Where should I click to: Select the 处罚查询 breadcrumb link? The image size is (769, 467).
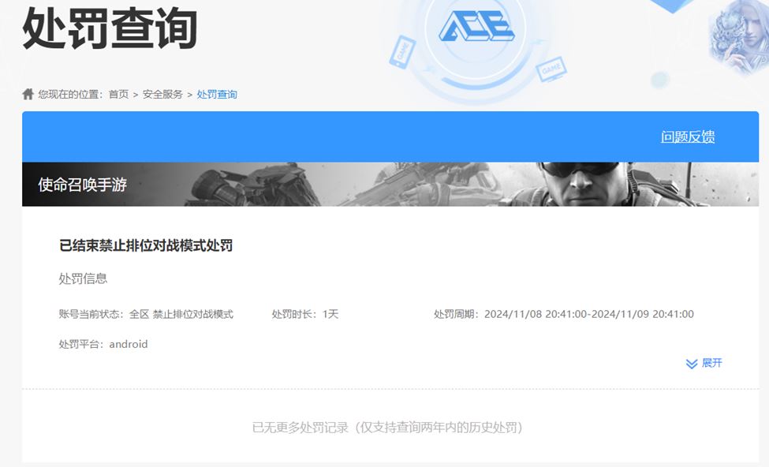[x=217, y=94]
